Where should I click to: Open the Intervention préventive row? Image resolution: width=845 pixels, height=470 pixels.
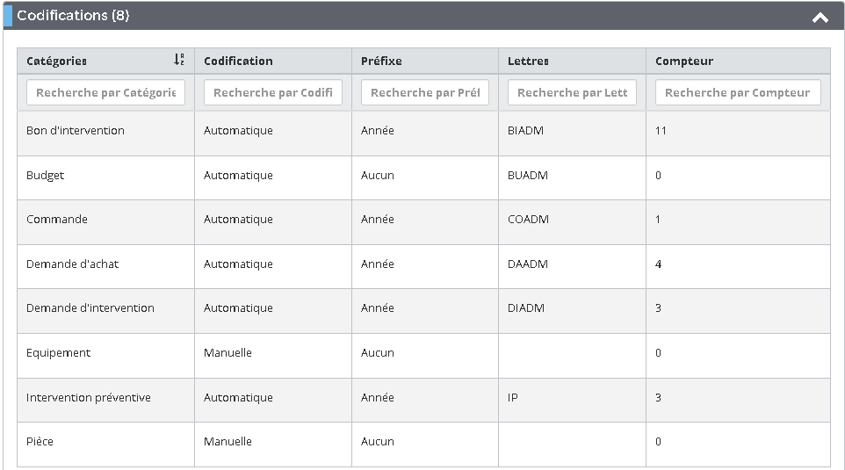(89, 398)
